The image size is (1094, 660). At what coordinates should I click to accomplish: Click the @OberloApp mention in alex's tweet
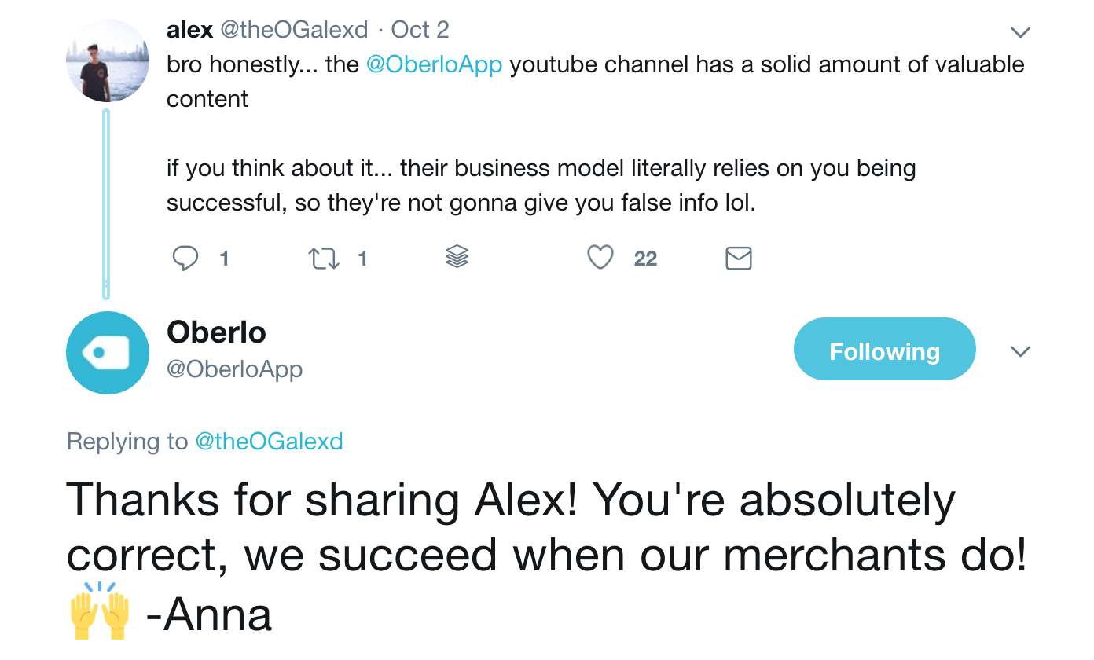point(434,64)
